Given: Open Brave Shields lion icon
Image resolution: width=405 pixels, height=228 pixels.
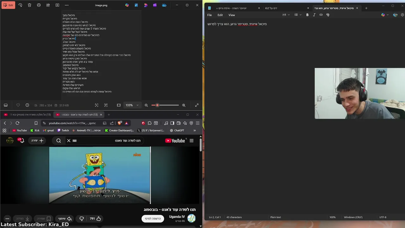Looking at the screenshot, I should [x=120, y=123].
